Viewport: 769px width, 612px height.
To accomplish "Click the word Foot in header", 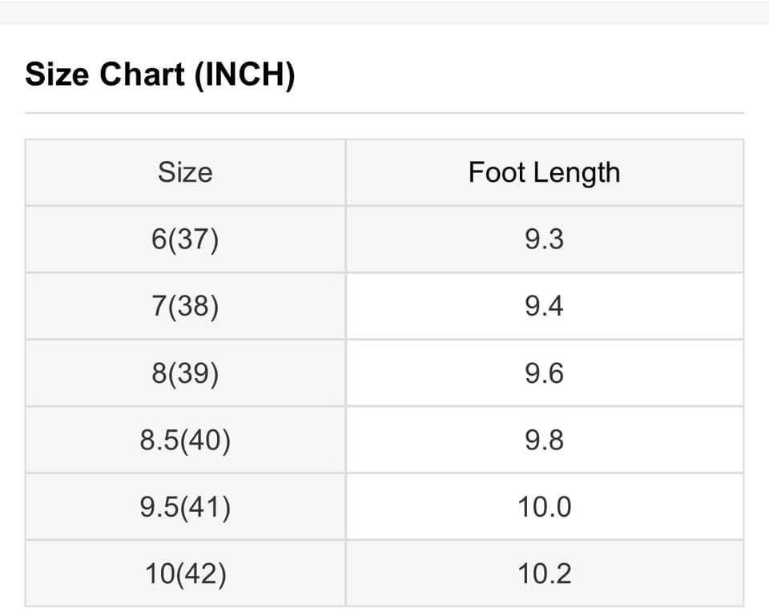I will point(494,172).
